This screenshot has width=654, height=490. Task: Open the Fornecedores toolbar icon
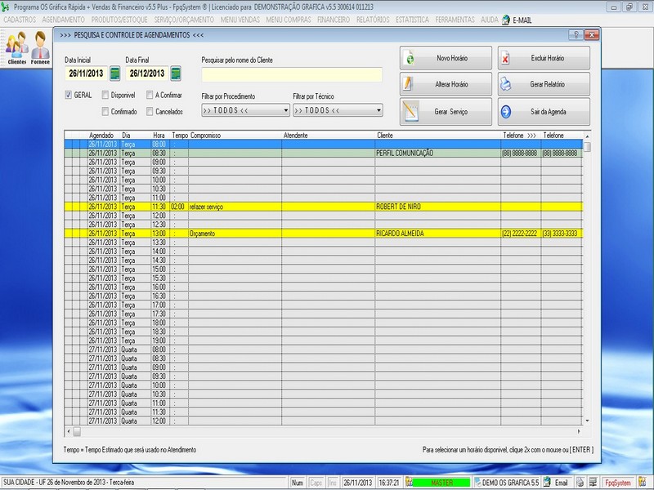pos(40,47)
